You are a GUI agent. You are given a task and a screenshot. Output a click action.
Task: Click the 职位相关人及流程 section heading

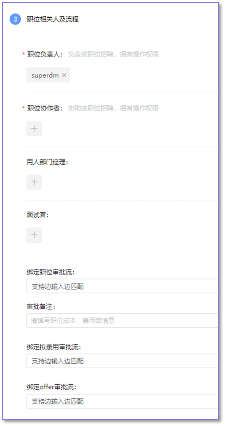point(53,19)
